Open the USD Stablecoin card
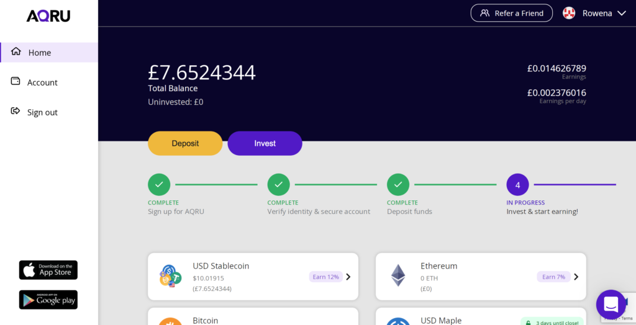Viewport: 636px width, 325px height. coord(253,277)
